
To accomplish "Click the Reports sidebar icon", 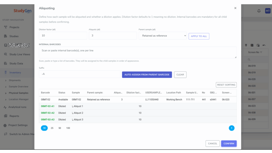I will [6, 116].
